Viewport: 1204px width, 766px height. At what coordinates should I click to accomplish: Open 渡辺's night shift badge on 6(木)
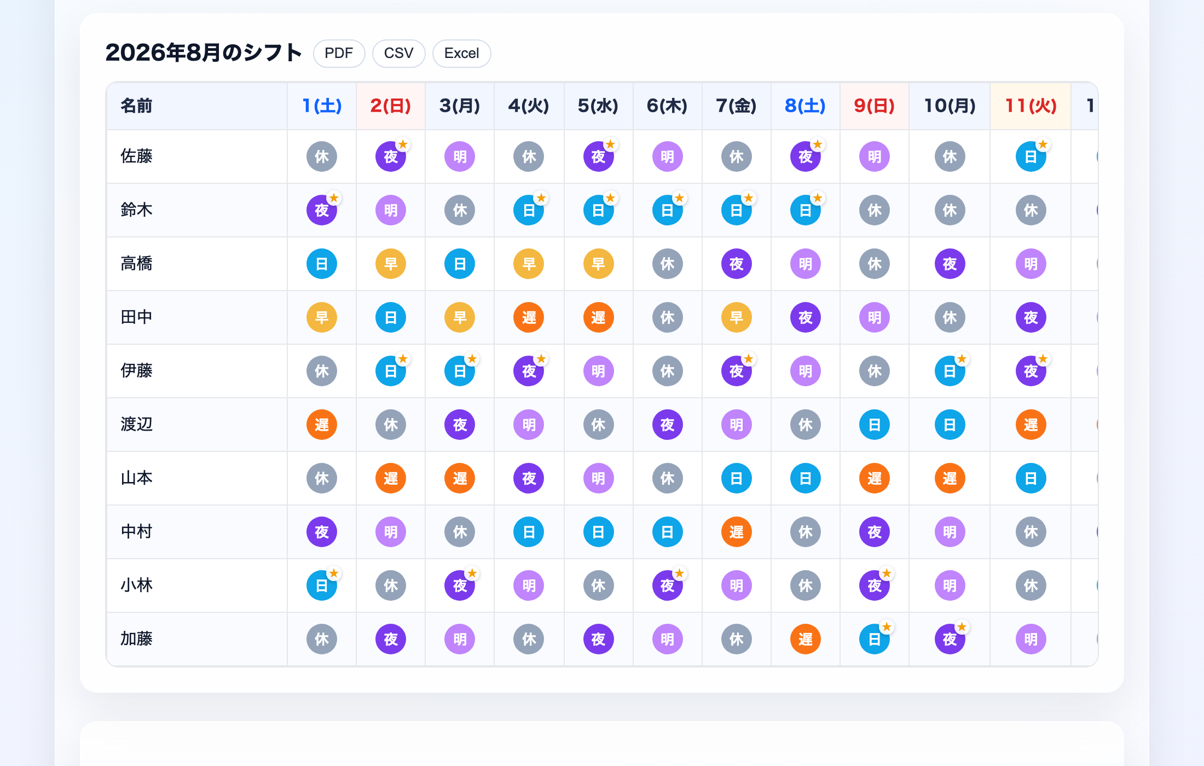tap(667, 425)
